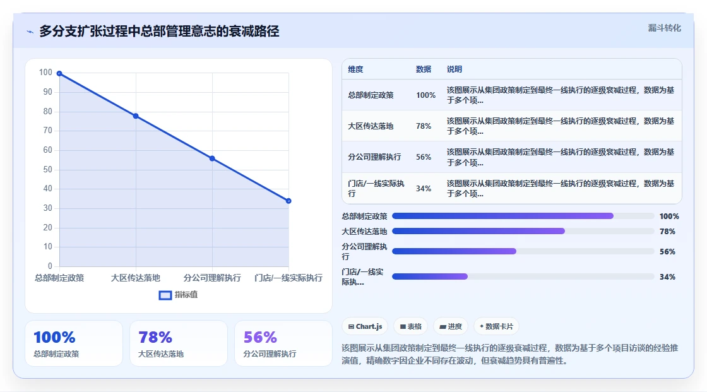Click the 50 y-axis tick label

tap(48, 170)
